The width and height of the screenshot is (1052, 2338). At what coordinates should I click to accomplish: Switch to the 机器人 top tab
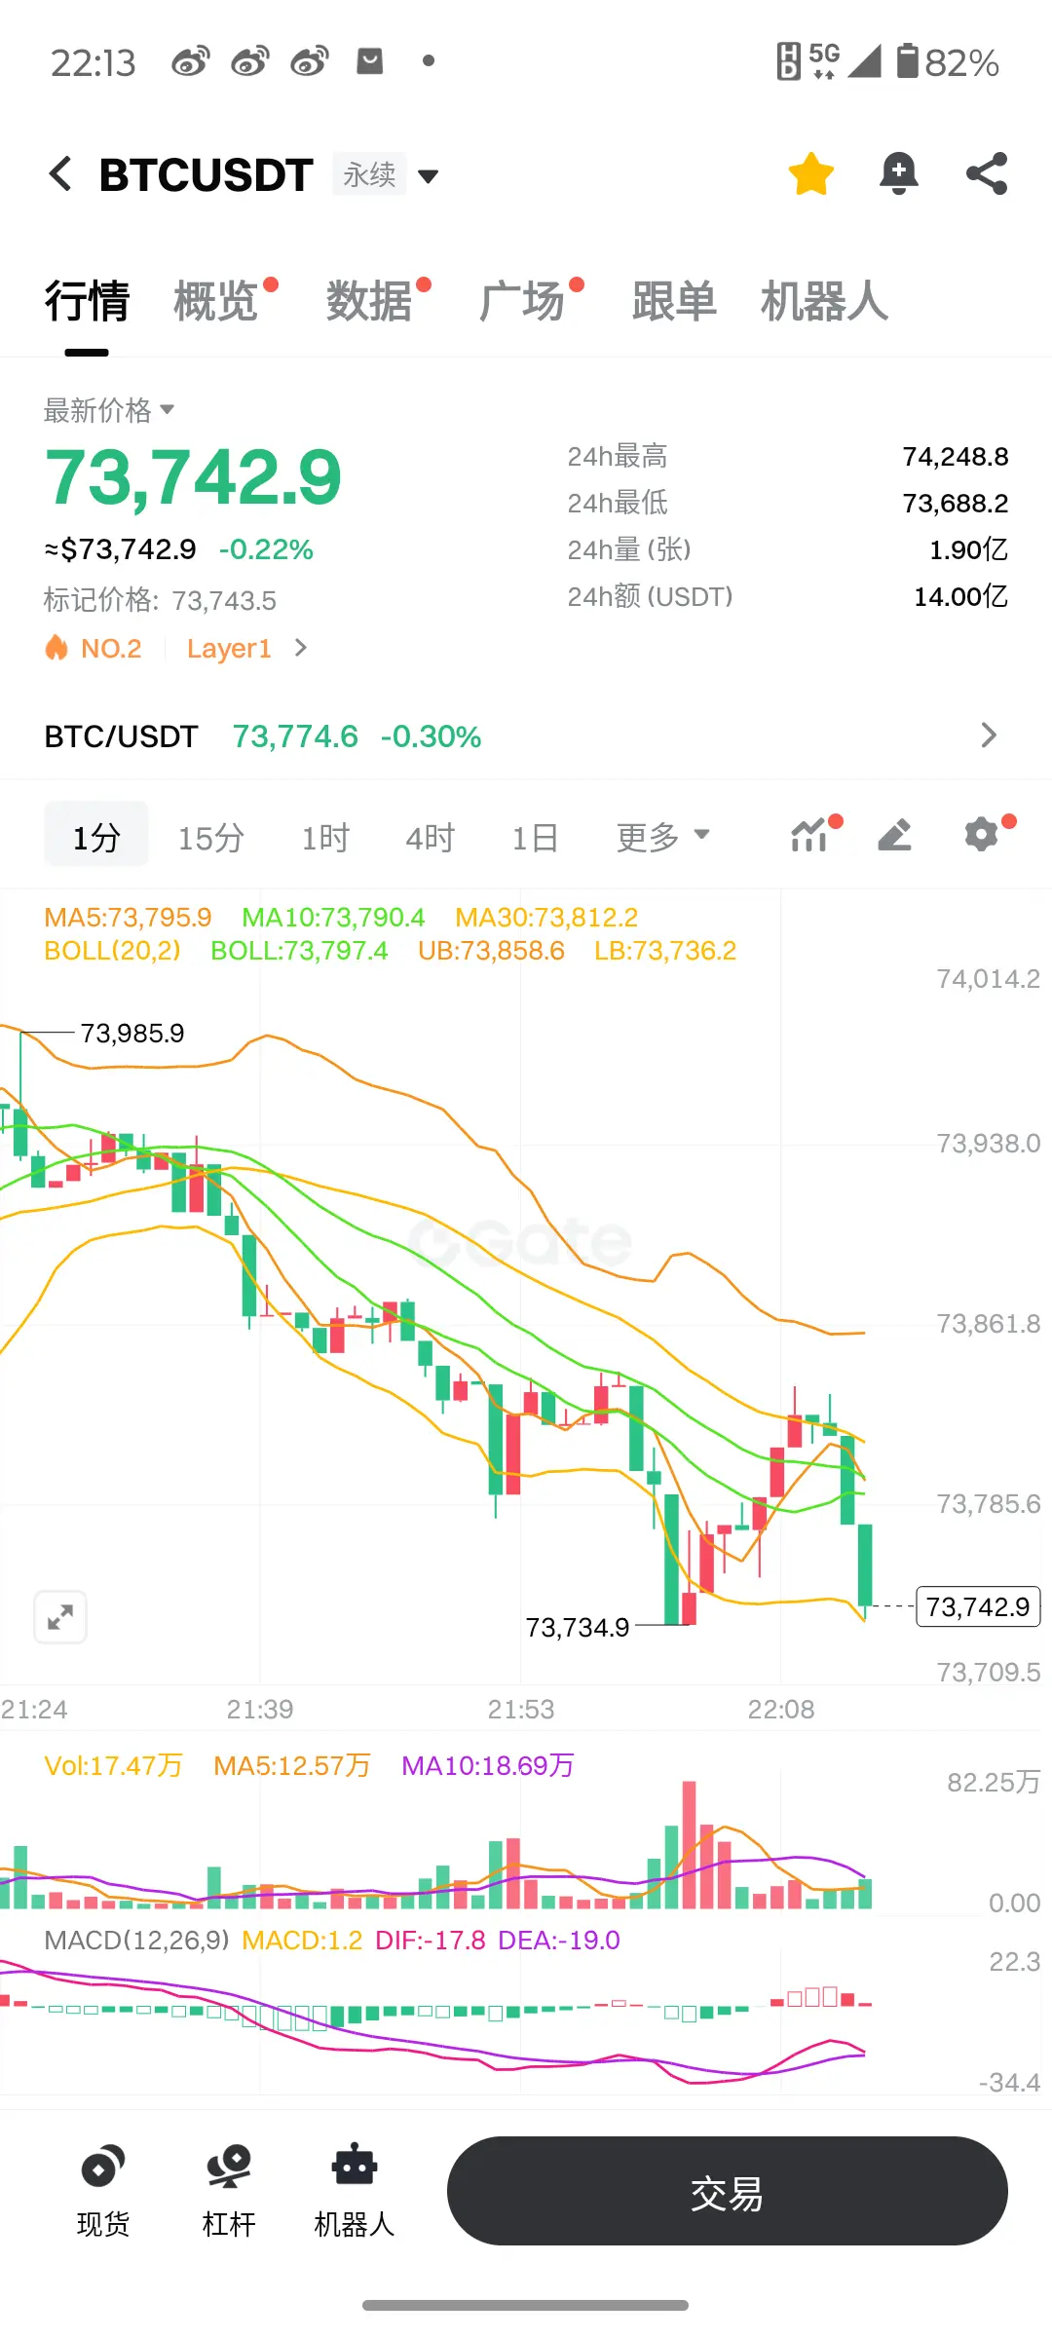tap(824, 300)
